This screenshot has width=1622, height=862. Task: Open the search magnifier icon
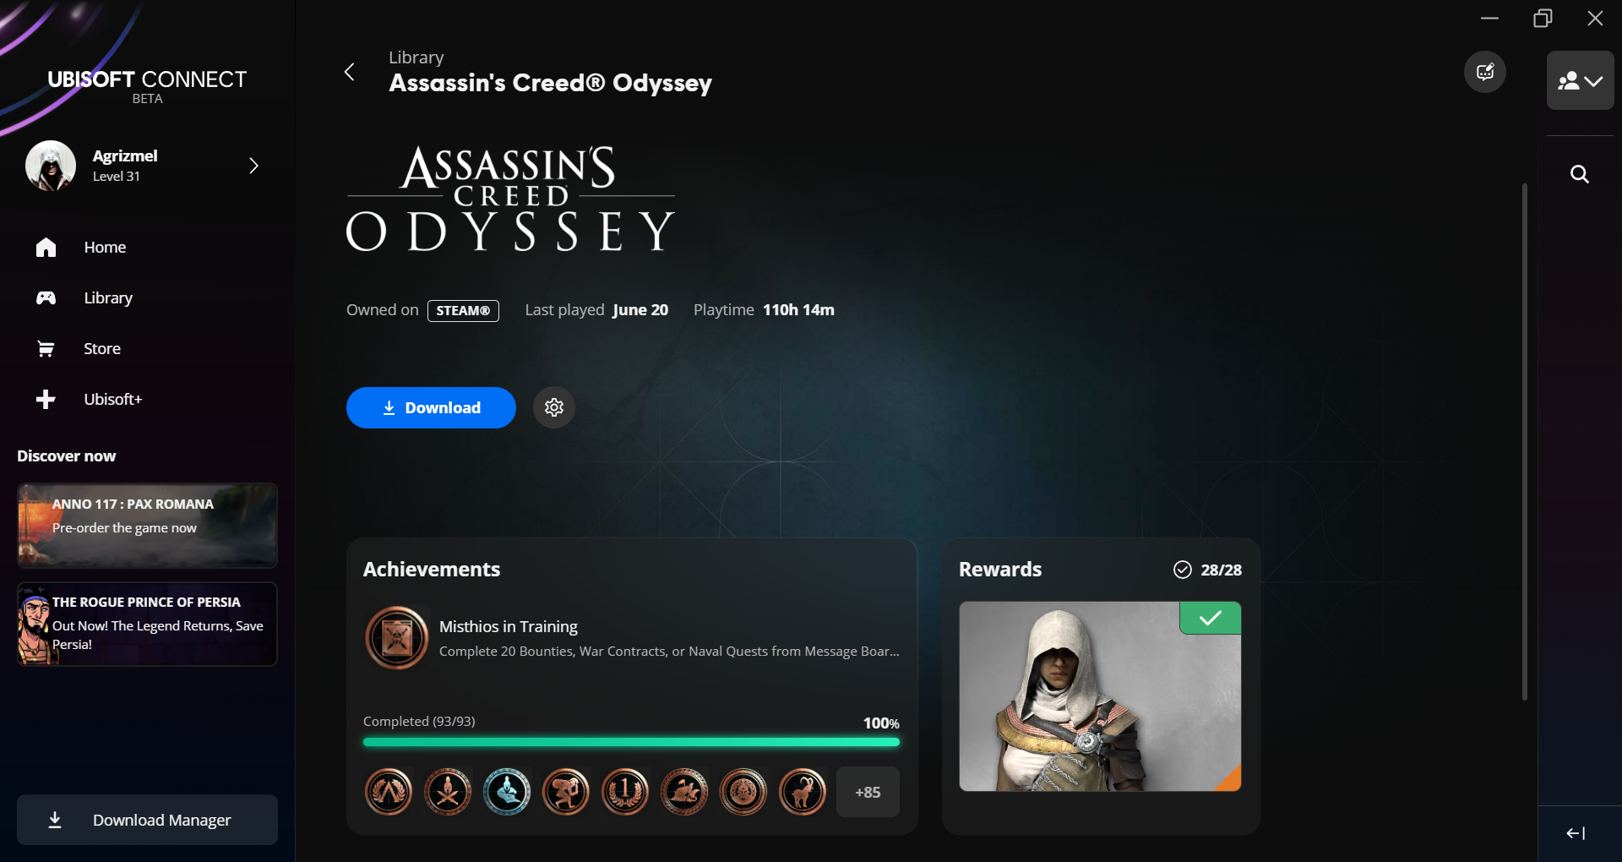point(1579,174)
